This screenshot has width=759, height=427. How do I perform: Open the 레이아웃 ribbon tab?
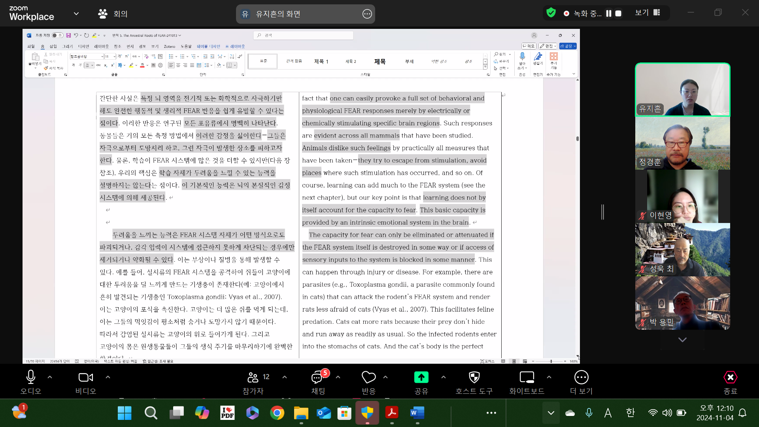pos(101,46)
